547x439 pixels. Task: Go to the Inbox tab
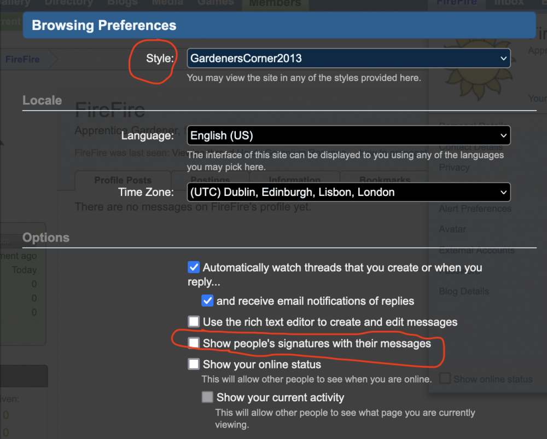(x=509, y=3)
